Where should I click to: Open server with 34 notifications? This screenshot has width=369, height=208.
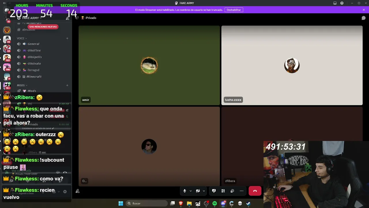tap(7, 48)
